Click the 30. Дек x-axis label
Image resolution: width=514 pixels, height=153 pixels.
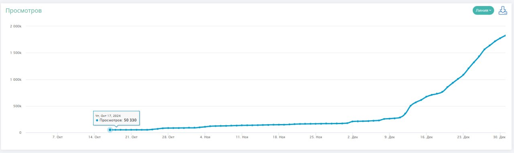click(x=499, y=137)
